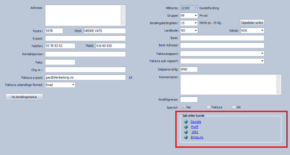Click the Adresse scrollbar down arrow
Screen dimensions: 290x155
pyautogui.click(x=123, y=23)
